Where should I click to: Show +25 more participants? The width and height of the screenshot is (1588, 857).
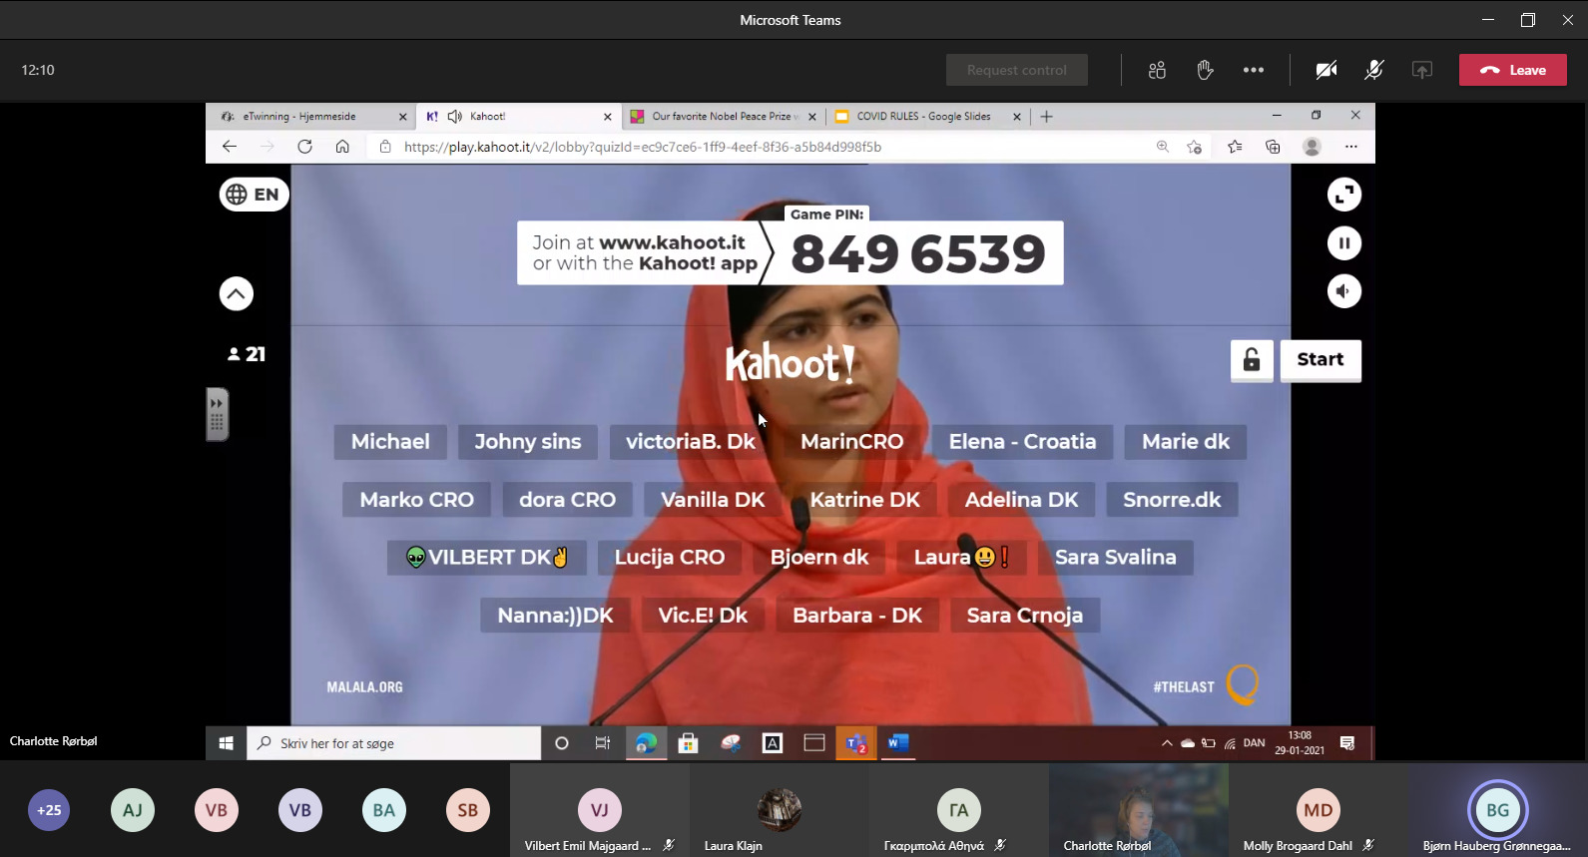[x=49, y=810]
